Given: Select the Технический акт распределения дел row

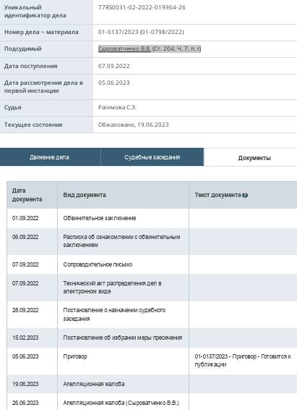Looking at the screenshot, I should 152,288.
